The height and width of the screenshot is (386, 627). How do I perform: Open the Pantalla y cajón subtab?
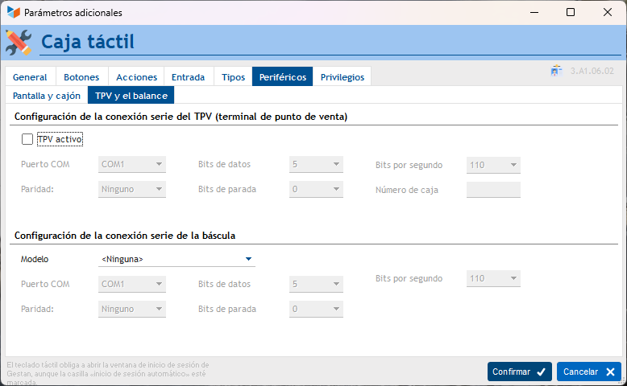coord(46,96)
